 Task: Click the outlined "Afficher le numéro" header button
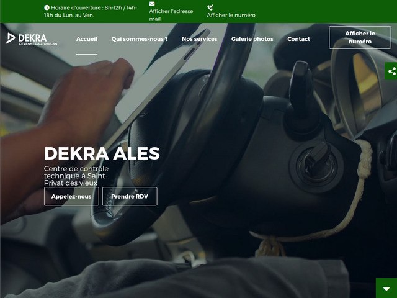[360, 37]
